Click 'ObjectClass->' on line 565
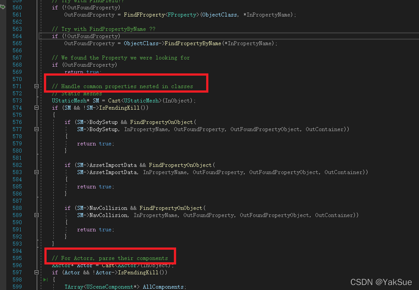 pos(144,43)
